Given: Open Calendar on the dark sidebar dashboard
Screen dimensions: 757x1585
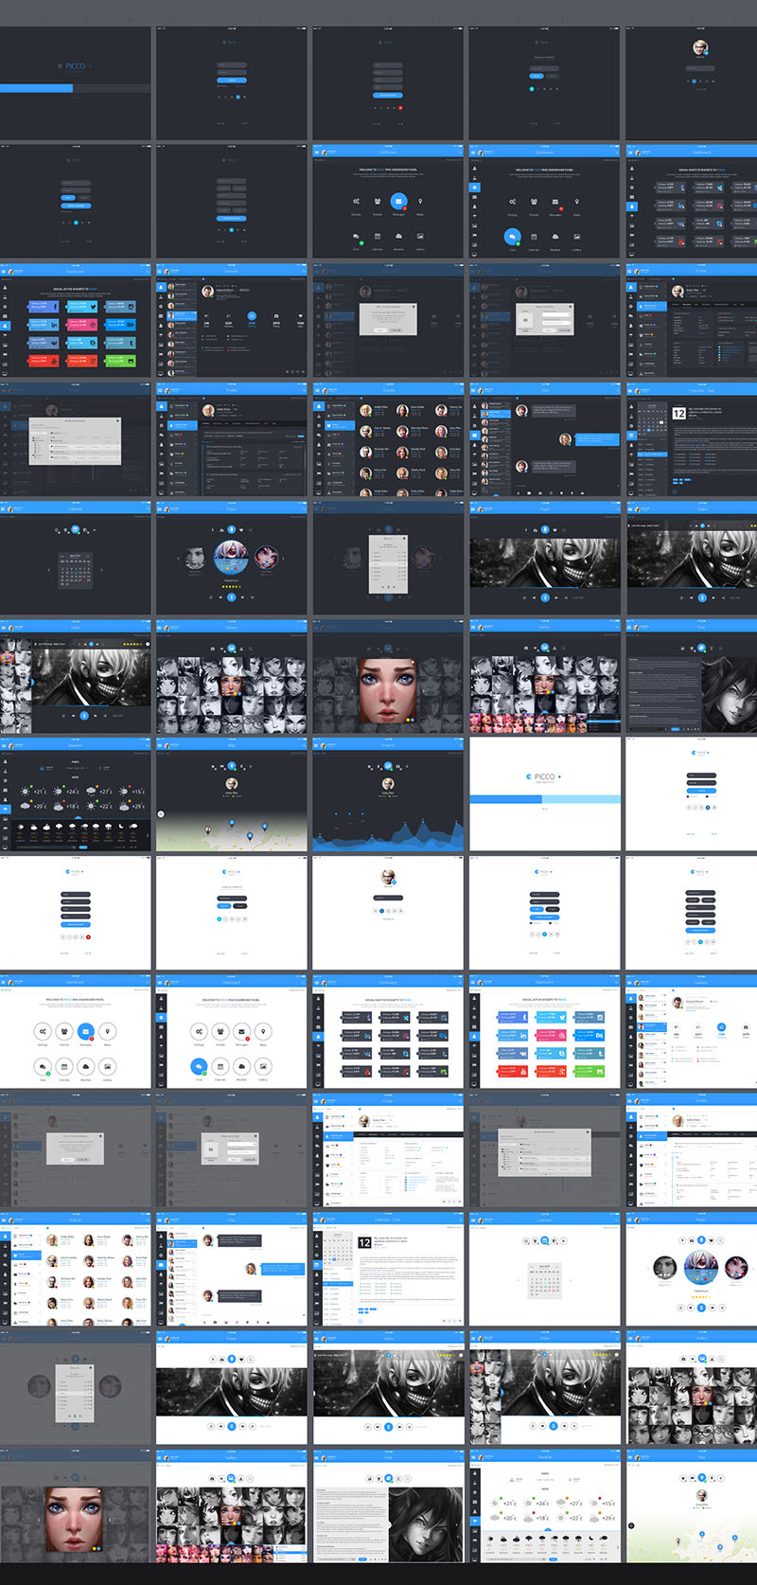Looking at the screenshot, I should tap(534, 237).
